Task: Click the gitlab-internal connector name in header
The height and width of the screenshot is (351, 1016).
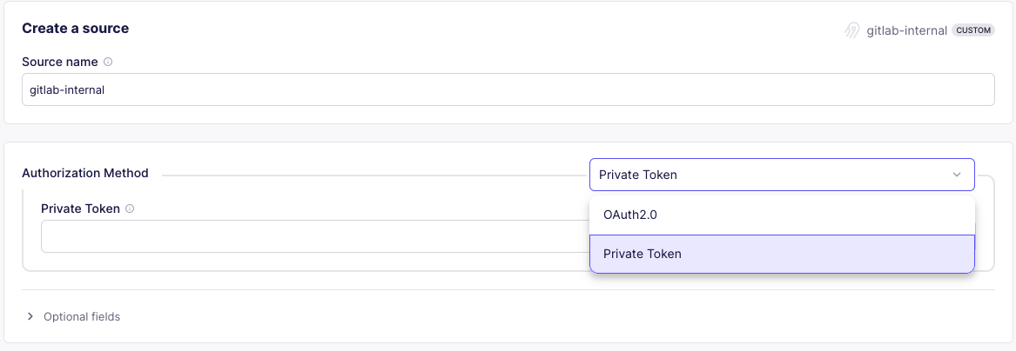Action: tap(906, 30)
